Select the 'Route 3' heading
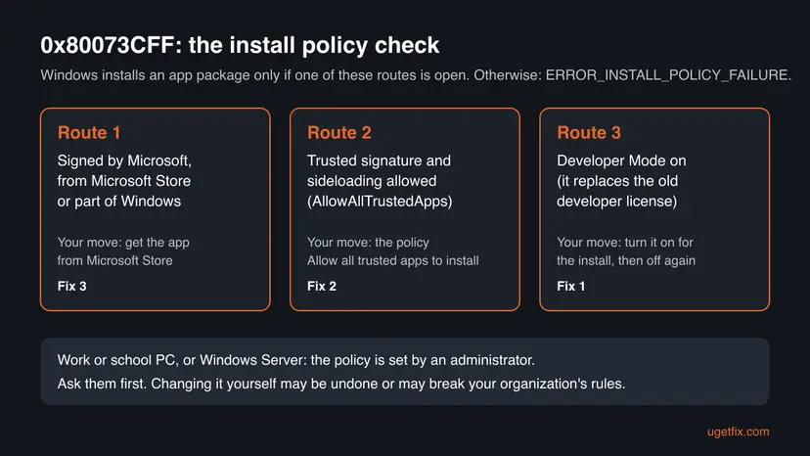 [589, 132]
